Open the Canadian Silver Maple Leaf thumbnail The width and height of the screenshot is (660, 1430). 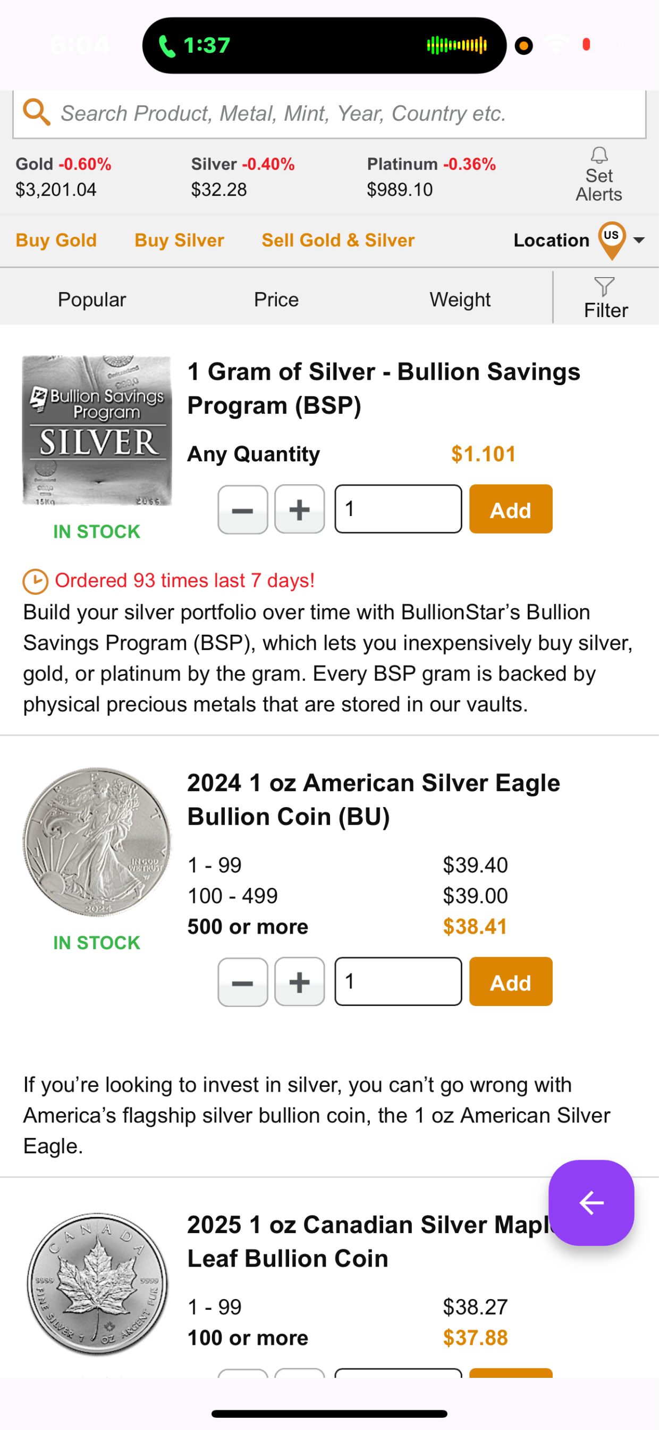[98, 1285]
